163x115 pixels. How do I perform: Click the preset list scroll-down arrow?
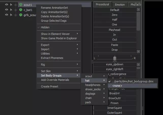coord(138,52)
